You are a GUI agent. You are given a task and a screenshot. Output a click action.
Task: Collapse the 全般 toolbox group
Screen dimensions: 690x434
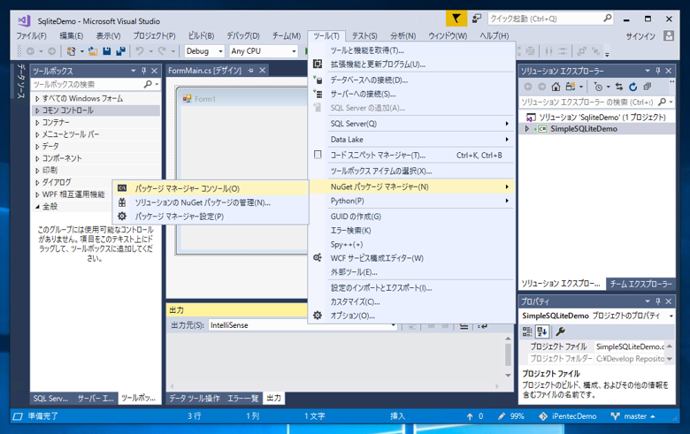click(37, 206)
